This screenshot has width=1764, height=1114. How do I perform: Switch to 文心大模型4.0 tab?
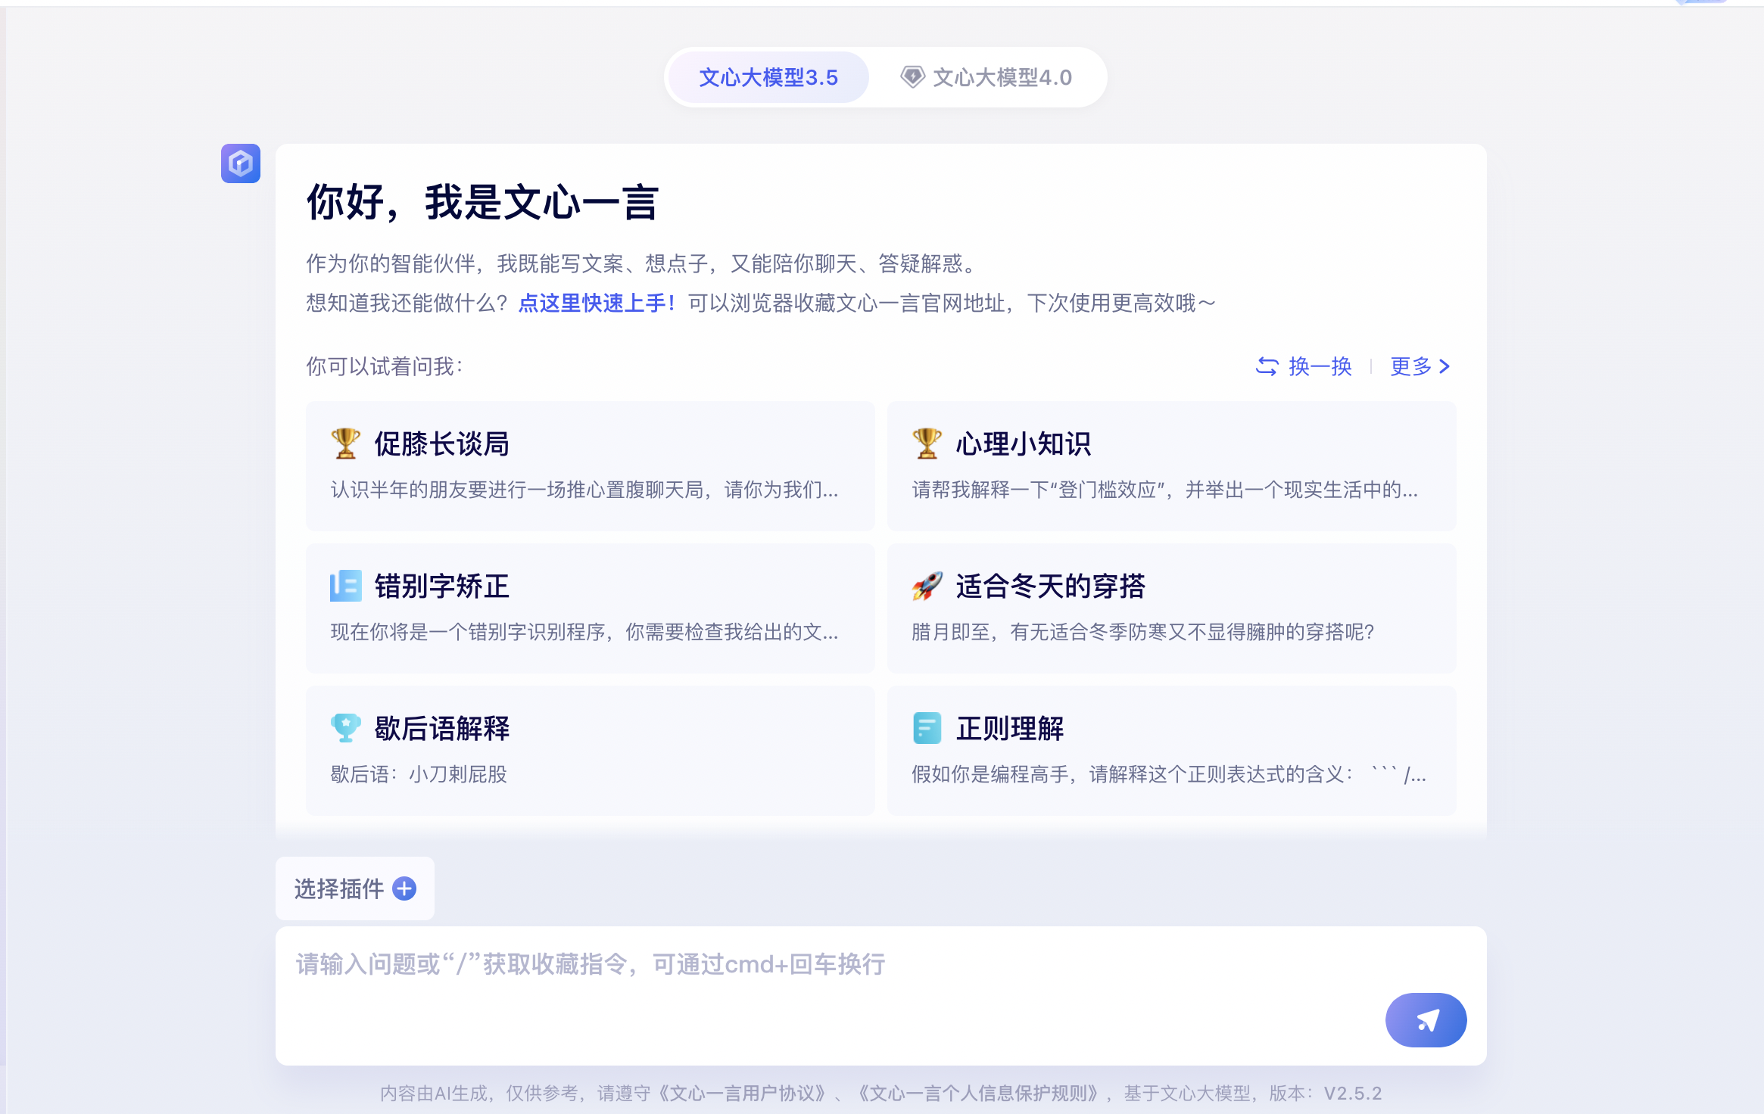[986, 77]
